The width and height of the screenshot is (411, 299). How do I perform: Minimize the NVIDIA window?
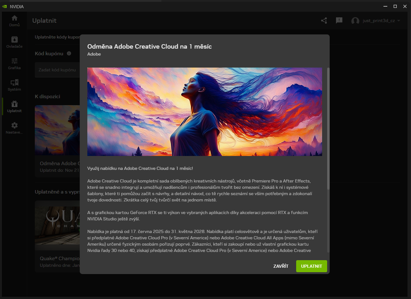pos(385,6)
